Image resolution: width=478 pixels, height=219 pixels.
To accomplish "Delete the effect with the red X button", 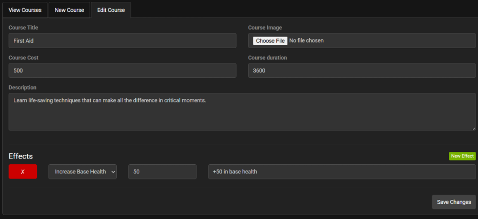I will coord(22,171).
